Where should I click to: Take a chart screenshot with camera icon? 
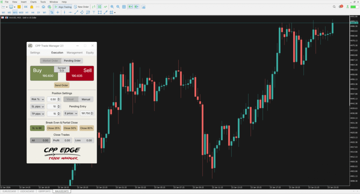coord(143,7)
